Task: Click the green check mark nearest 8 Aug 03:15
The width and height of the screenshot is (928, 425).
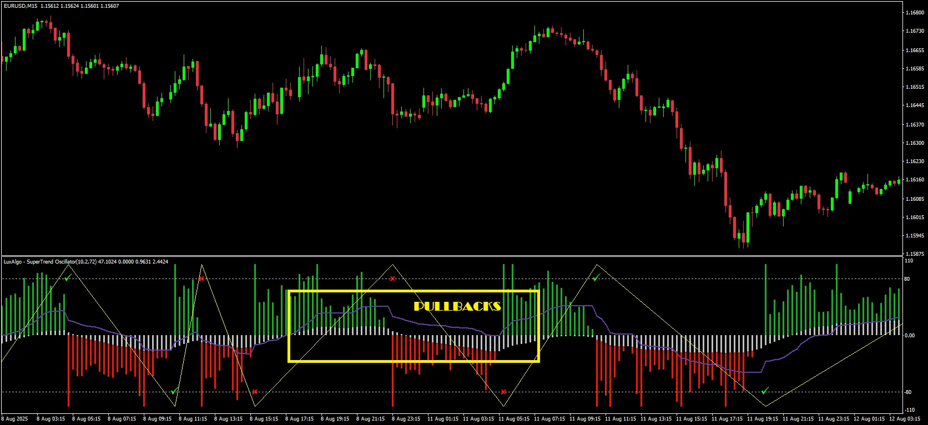Action: [67, 278]
